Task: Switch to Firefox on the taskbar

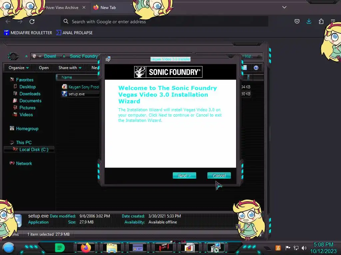Action: 86,248
